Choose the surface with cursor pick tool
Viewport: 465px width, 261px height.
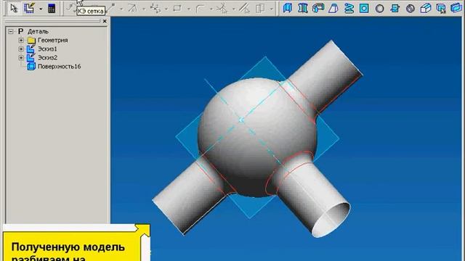441,8
